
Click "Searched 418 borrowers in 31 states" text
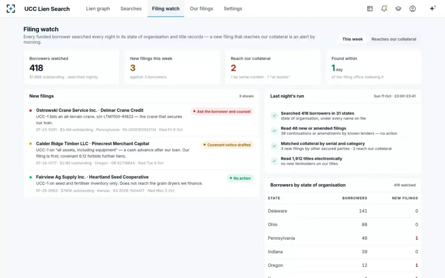[317, 113]
